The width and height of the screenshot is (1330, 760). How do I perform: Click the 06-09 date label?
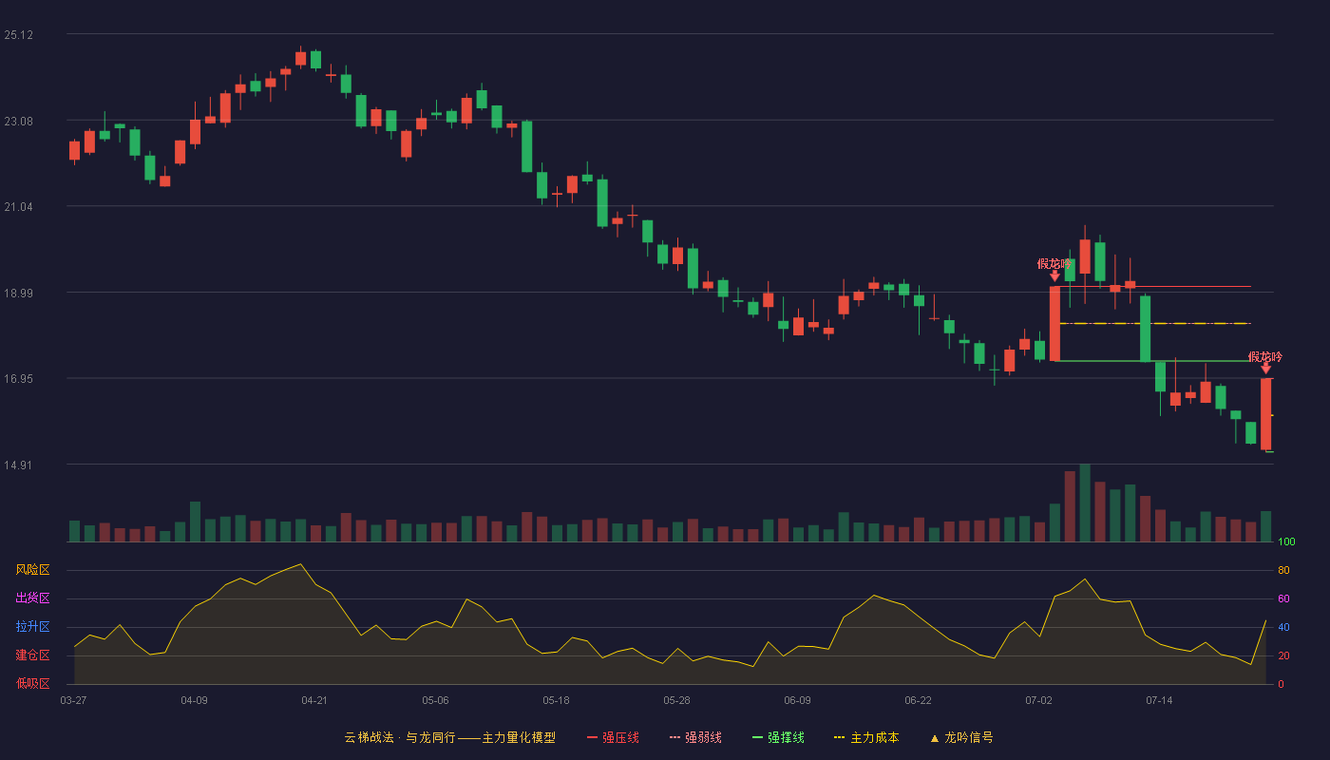pyautogui.click(x=797, y=700)
